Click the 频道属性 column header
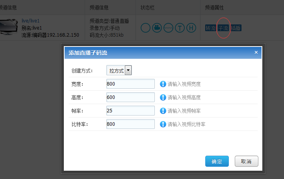Screen dimensions: 284x179 (214, 7)
